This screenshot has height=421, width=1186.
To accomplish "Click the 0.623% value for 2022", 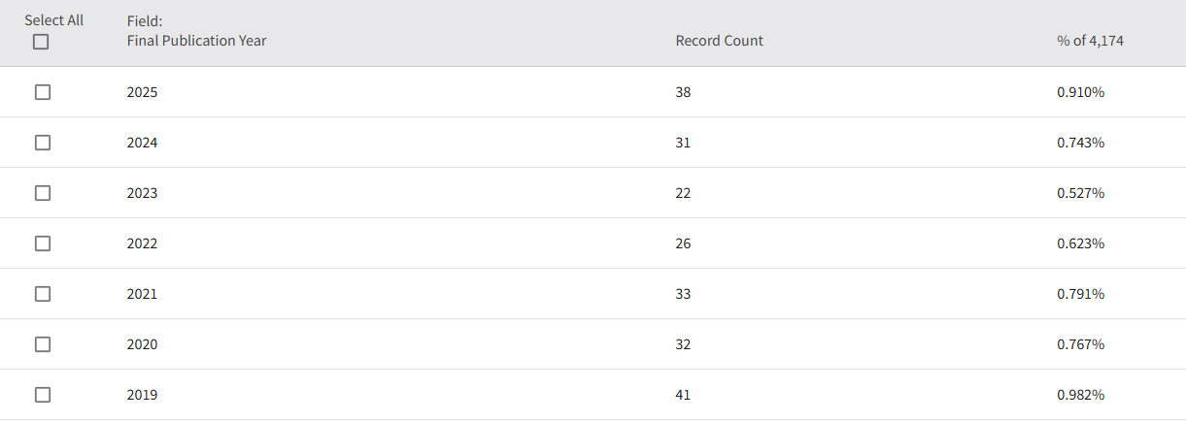I will click(x=1080, y=243).
